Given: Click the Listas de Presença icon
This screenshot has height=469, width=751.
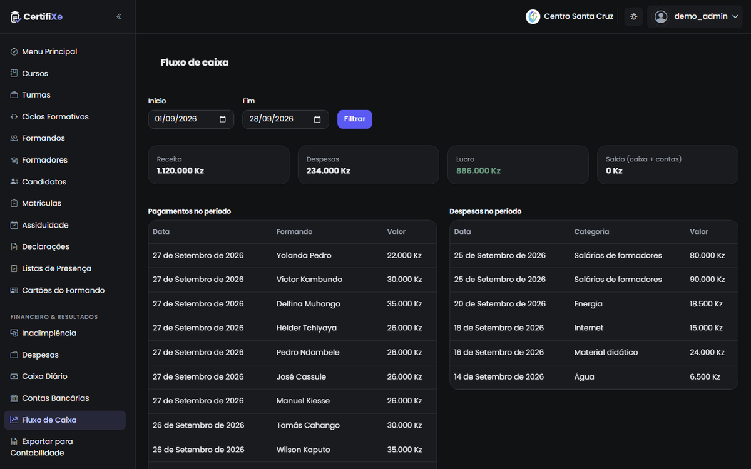Looking at the screenshot, I should (14, 268).
